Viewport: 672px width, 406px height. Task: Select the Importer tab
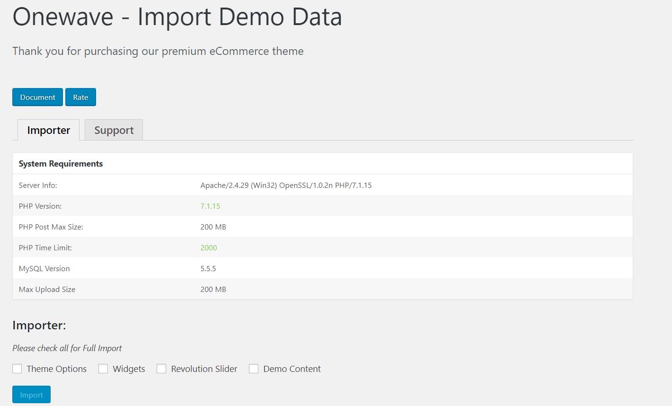tap(48, 130)
